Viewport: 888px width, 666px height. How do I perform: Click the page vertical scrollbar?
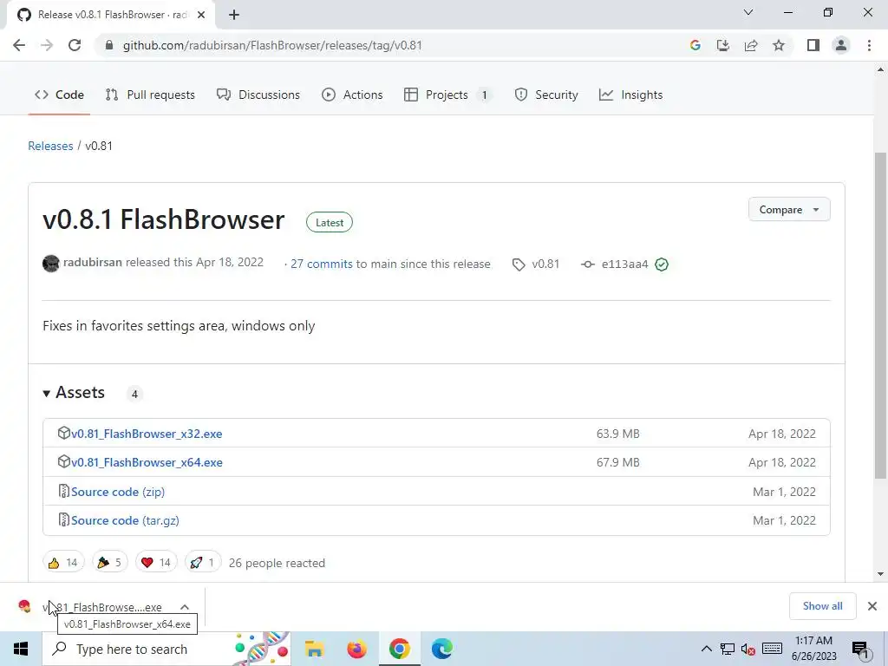(881, 316)
